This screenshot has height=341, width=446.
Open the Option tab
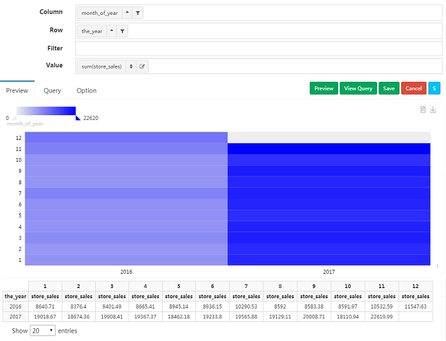(87, 90)
